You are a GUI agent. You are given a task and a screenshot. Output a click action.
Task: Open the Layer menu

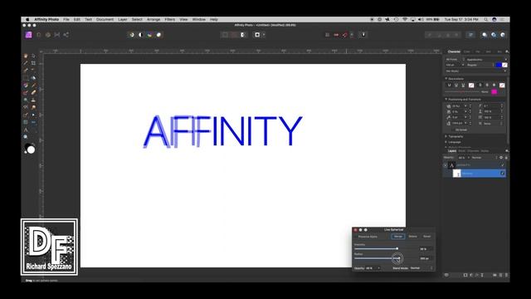123,20
